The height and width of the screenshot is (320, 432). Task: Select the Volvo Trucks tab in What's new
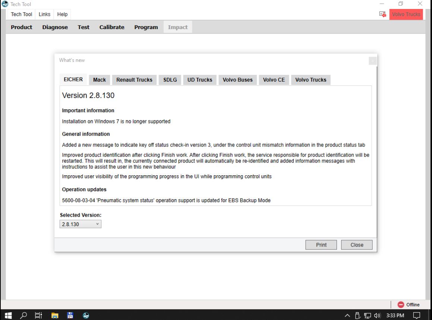click(311, 80)
